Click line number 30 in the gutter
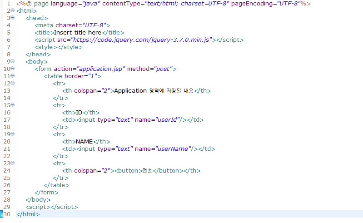Viewport: 363px width, 223px height. tap(7, 214)
